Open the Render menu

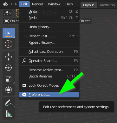(x=38, y=4)
